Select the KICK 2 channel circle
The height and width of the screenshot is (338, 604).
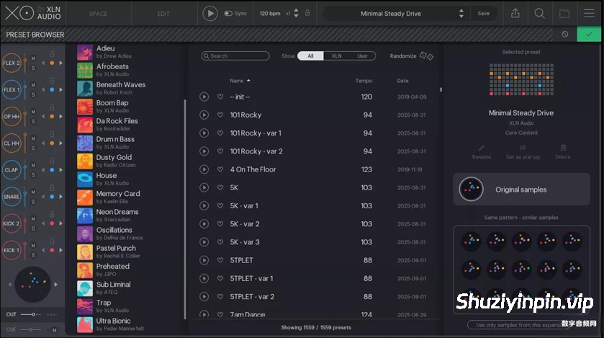12,223
